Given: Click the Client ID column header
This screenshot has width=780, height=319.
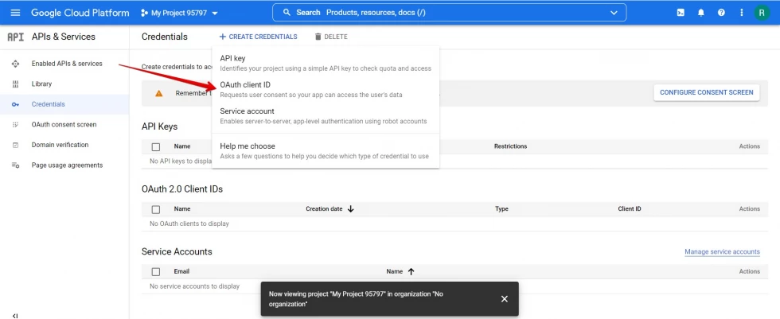Looking at the screenshot, I should (630, 209).
